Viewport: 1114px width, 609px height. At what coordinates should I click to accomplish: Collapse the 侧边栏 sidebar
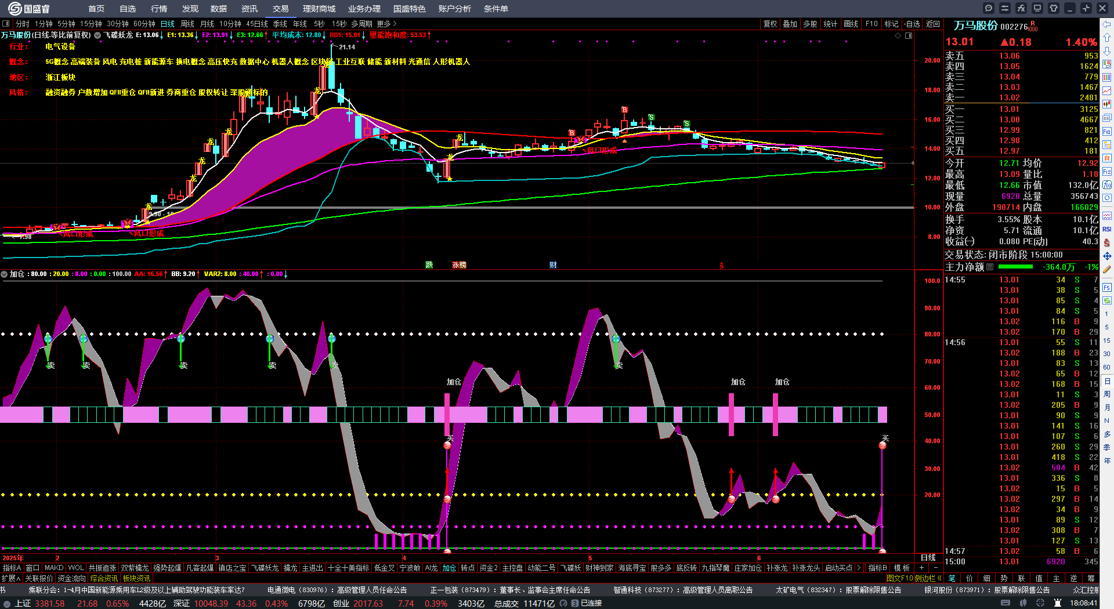coord(928,578)
